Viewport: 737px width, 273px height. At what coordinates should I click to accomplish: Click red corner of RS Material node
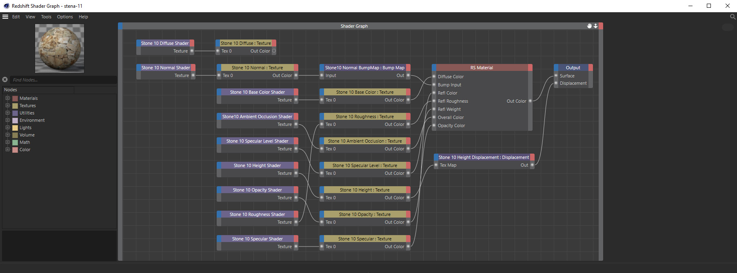pos(530,68)
